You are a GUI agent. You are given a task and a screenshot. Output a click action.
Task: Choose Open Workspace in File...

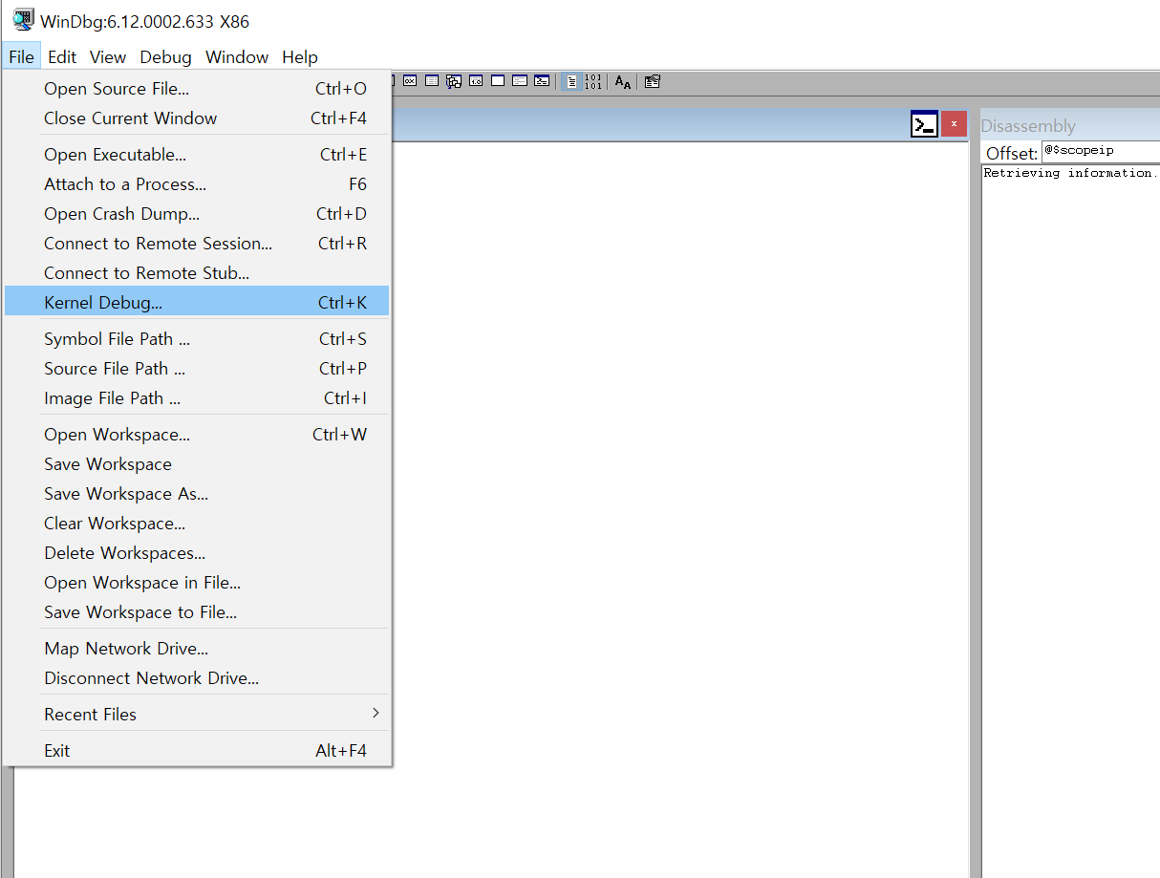click(197, 583)
